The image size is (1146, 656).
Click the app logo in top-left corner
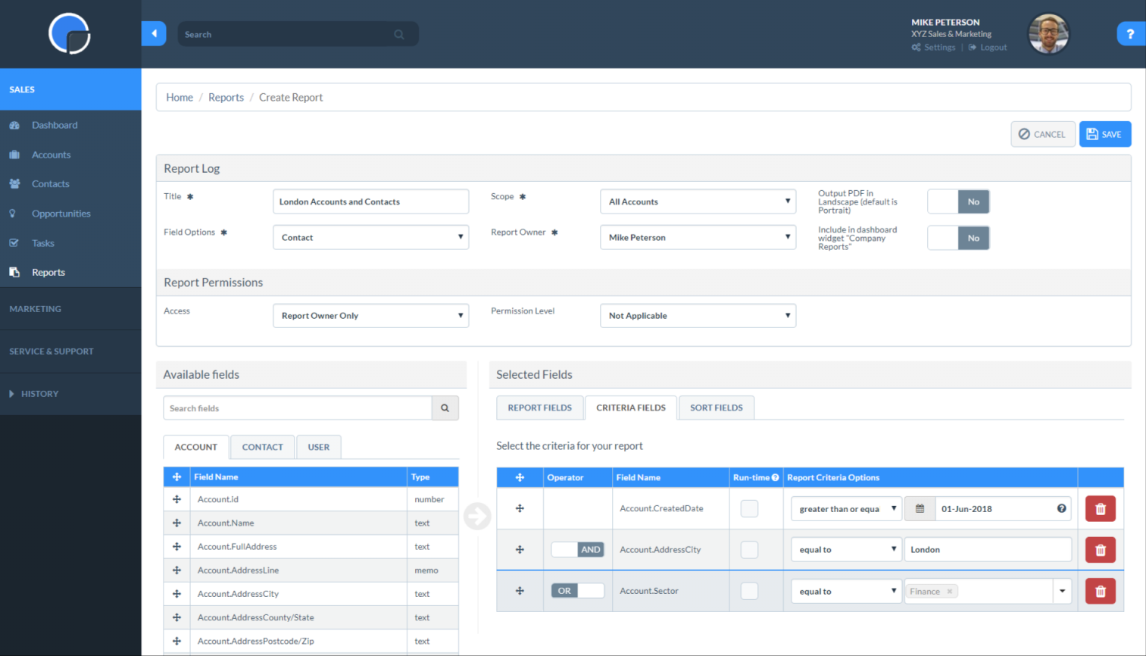coord(70,33)
